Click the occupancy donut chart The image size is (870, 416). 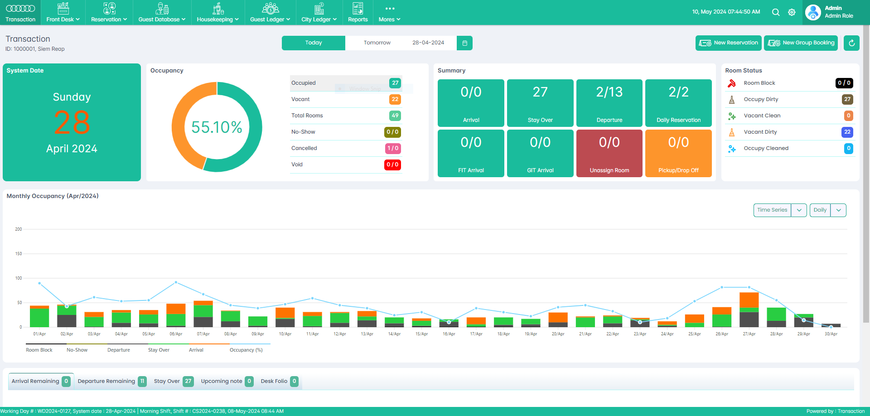pos(217,127)
